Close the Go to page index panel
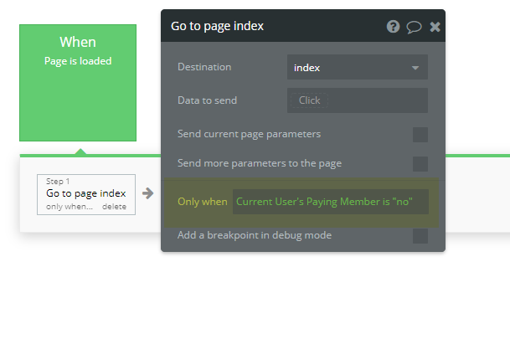Screen dimensions: 510x339 click(x=435, y=27)
